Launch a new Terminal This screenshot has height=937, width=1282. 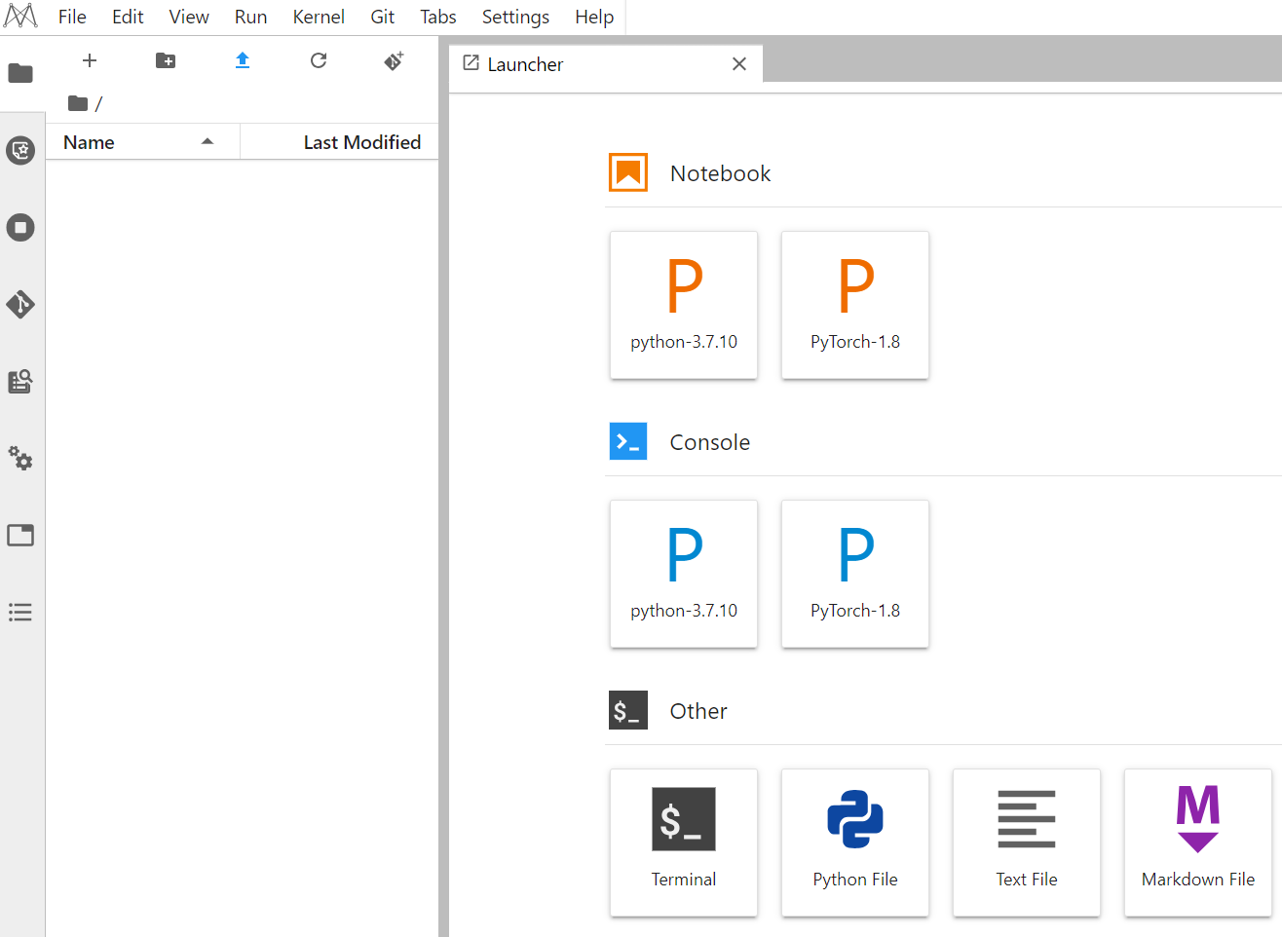[x=684, y=843]
